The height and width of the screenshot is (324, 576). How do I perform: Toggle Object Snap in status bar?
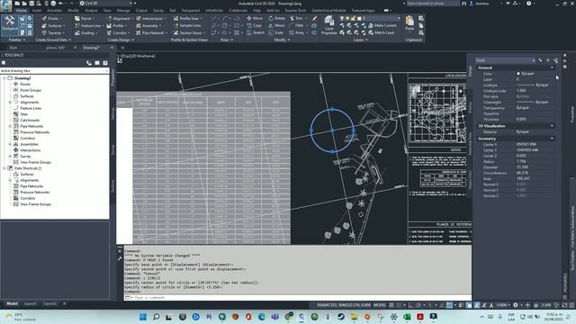[x=449, y=305]
